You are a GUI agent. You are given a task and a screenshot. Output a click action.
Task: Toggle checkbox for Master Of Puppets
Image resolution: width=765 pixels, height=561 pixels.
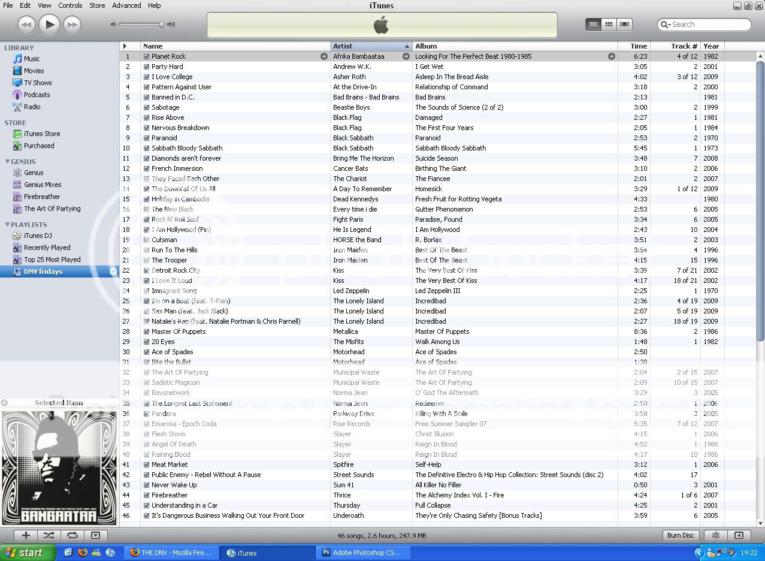[146, 331]
